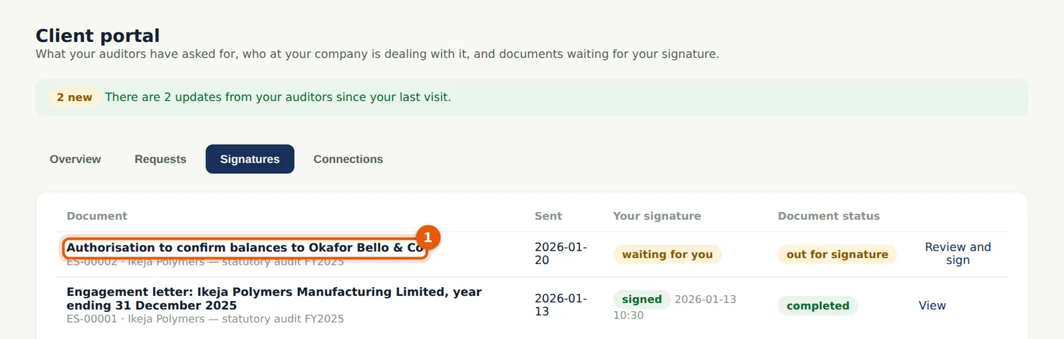Open the Engagement letter Ikeja Polymers document
Screen dimensions: 1064x339
(274, 298)
